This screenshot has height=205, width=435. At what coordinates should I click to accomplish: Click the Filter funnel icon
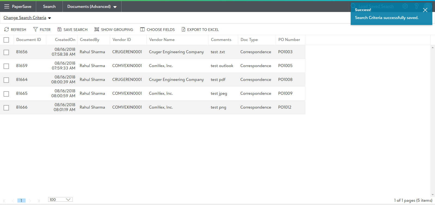(35, 29)
